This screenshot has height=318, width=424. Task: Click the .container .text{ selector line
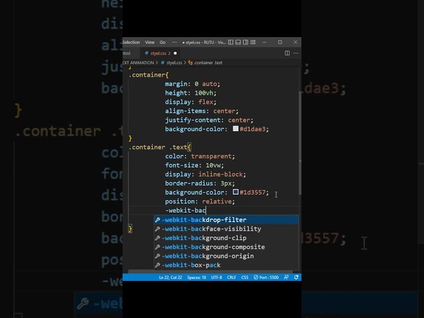[x=160, y=147]
